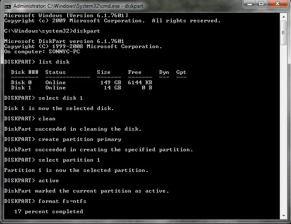Click the '6144 KB' free value

click(x=140, y=83)
